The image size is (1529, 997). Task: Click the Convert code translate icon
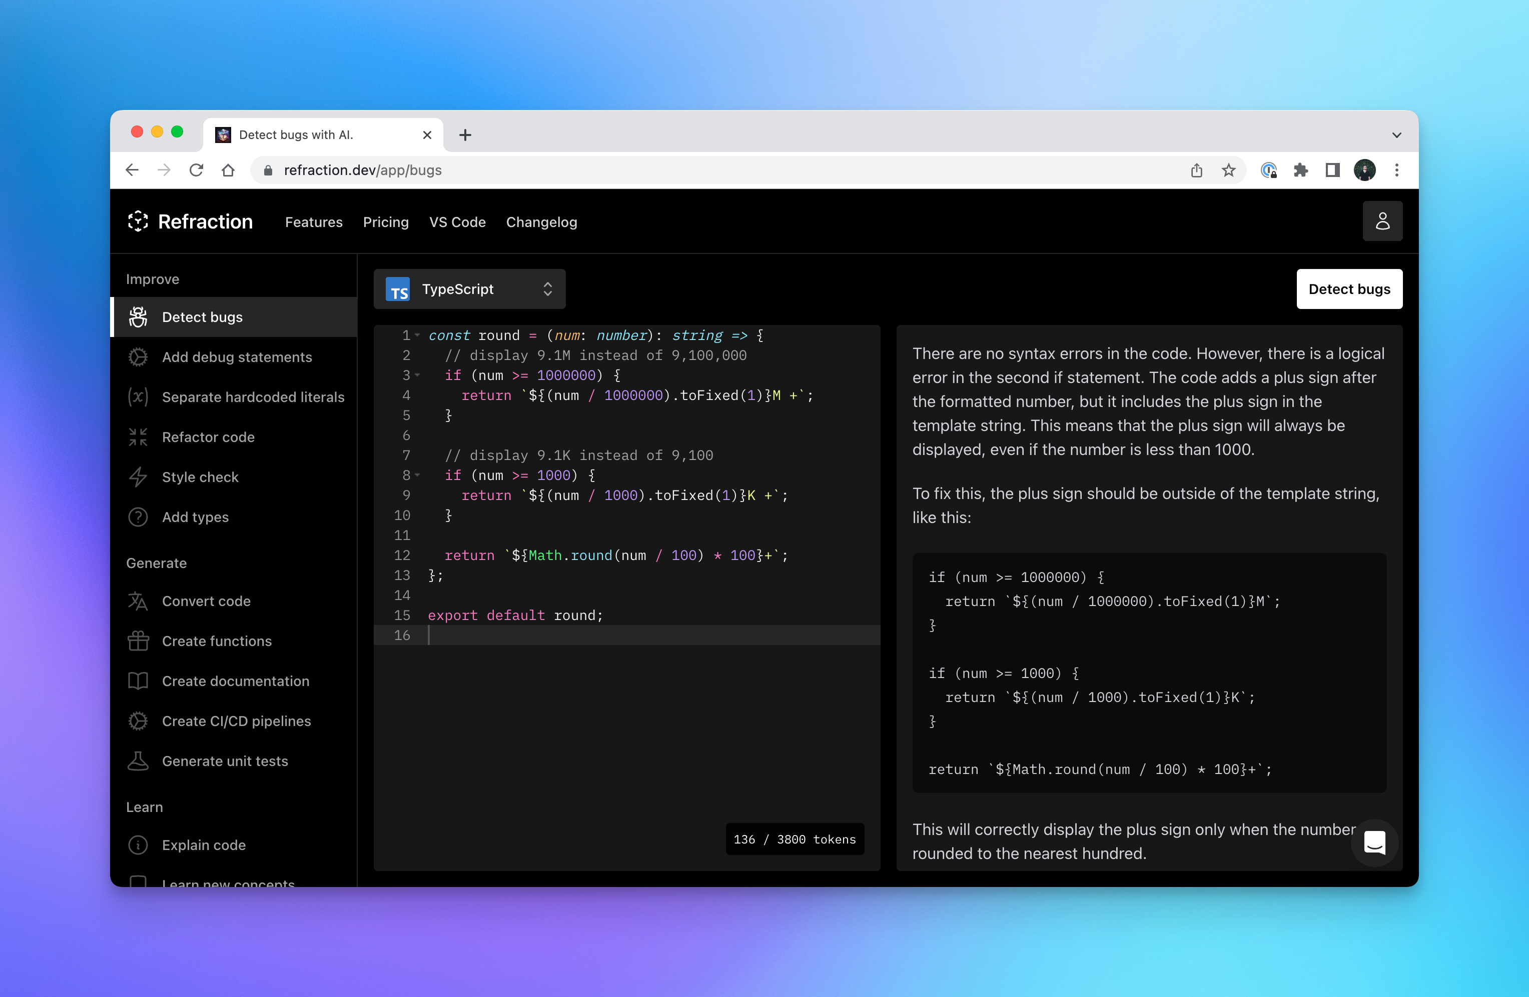click(138, 601)
